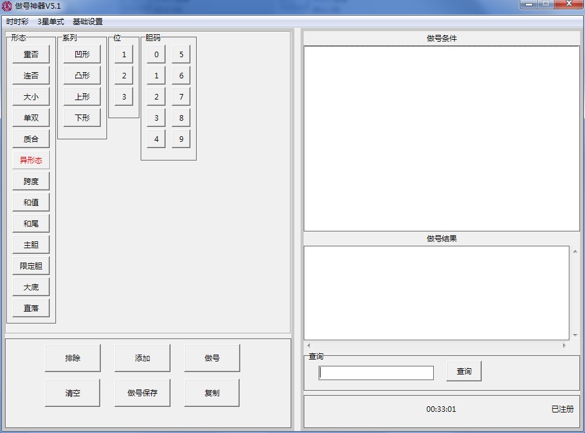This screenshot has height=433, width=585.
Task: Click the red 异形态 button
Action: (31, 161)
